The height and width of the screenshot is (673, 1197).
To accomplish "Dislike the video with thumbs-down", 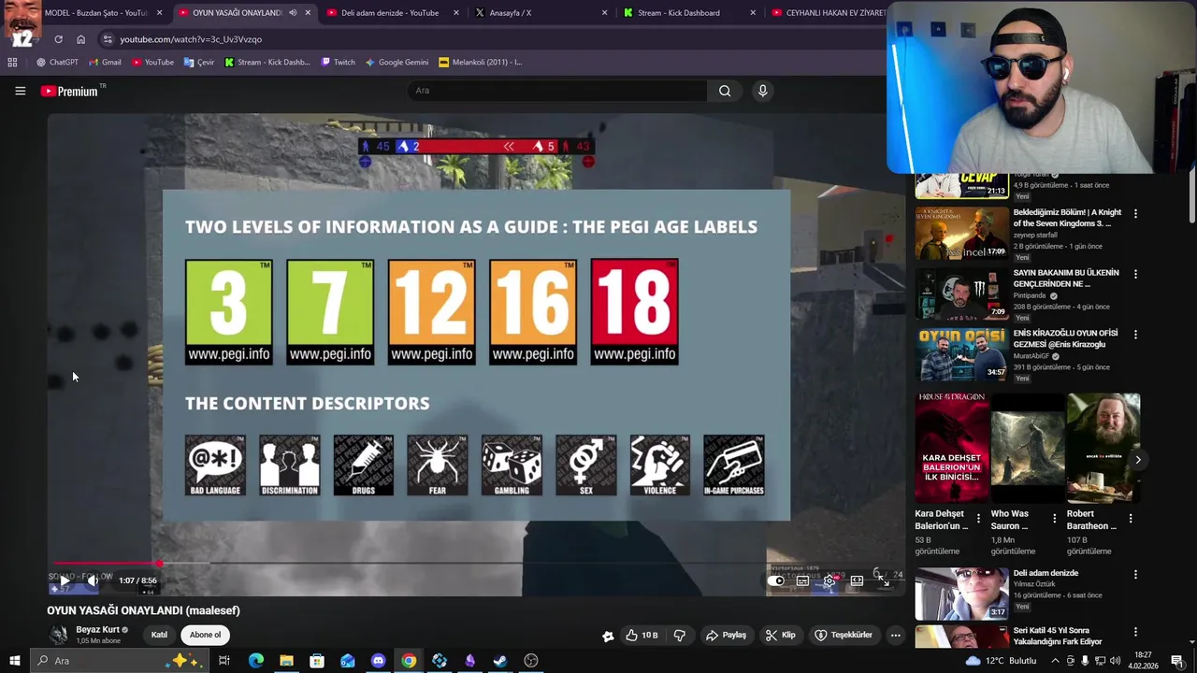I will pos(680,636).
